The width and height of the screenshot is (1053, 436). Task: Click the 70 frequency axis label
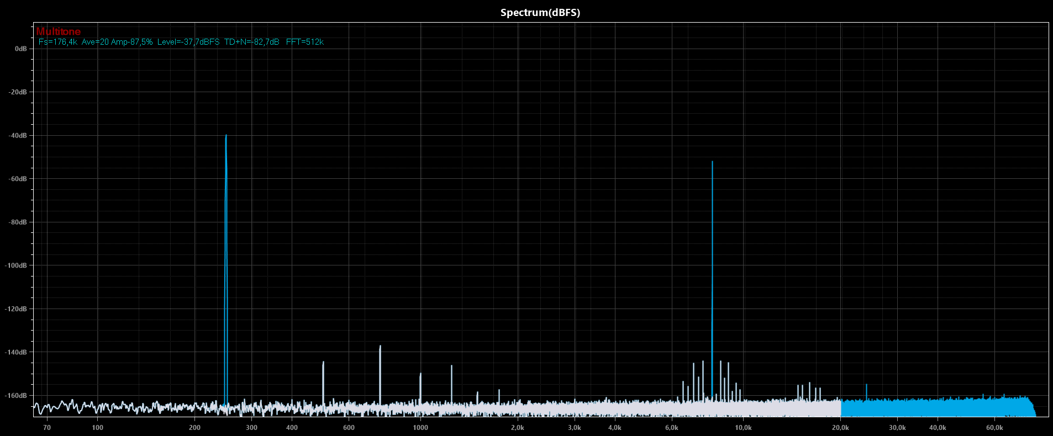click(x=47, y=427)
